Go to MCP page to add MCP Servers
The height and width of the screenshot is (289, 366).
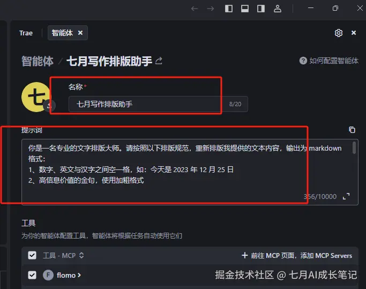(297, 255)
